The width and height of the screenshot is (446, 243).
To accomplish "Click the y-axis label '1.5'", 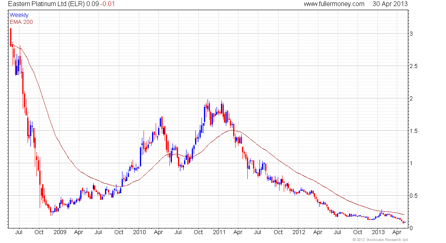I will pyautogui.click(x=413, y=131).
